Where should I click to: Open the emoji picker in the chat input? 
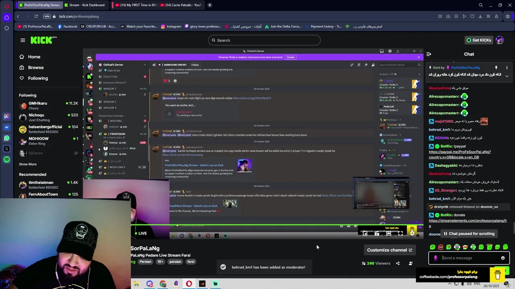pyautogui.click(x=503, y=258)
